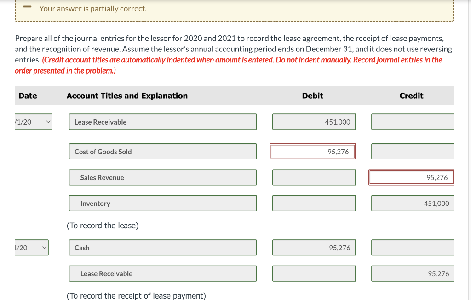Click the 95,276 Cash debit amount field
The height and width of the screenshot is (300, 471).
tap(314, 247)
